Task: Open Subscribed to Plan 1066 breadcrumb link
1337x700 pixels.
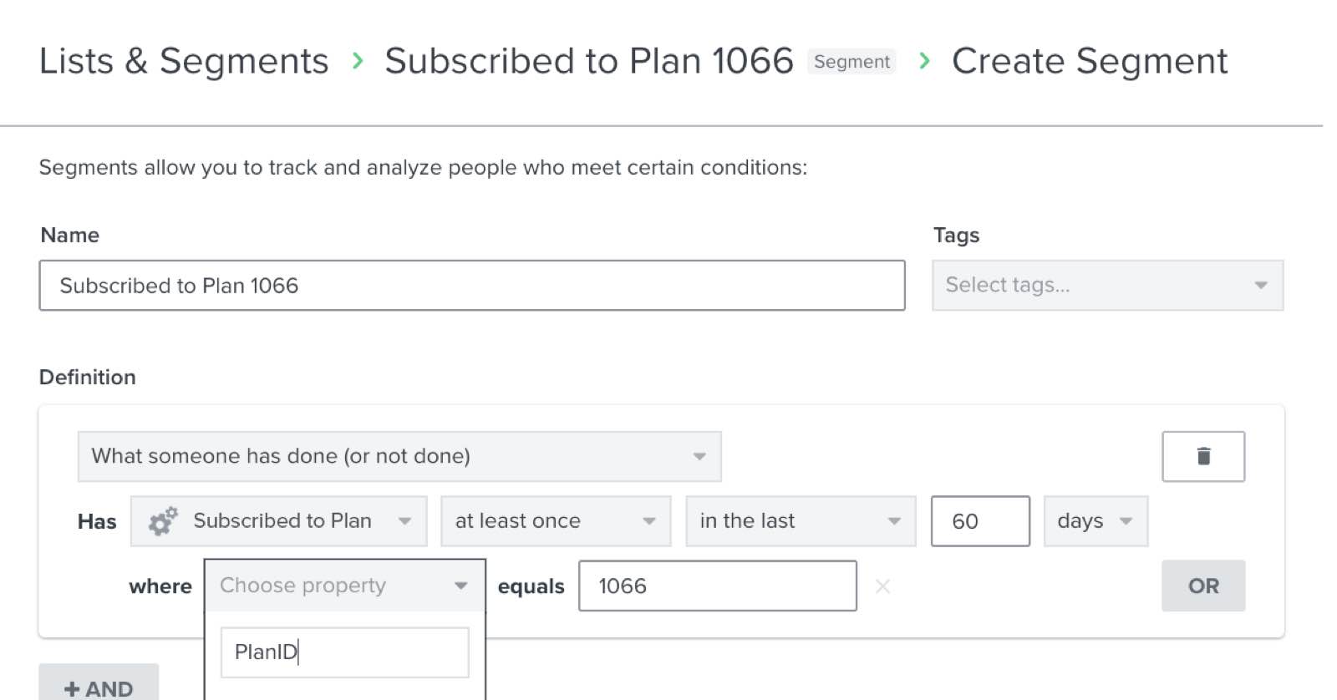Action: pos(588,61)
